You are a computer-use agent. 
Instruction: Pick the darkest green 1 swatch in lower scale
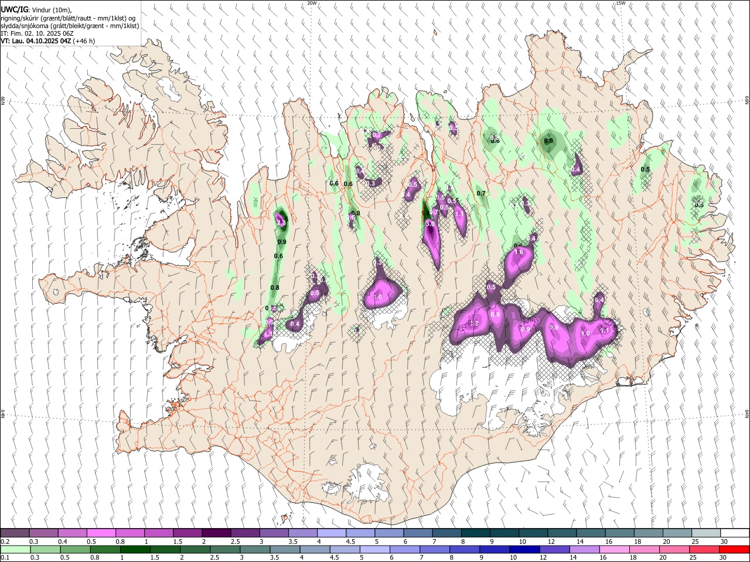click(x=135, y=550)
